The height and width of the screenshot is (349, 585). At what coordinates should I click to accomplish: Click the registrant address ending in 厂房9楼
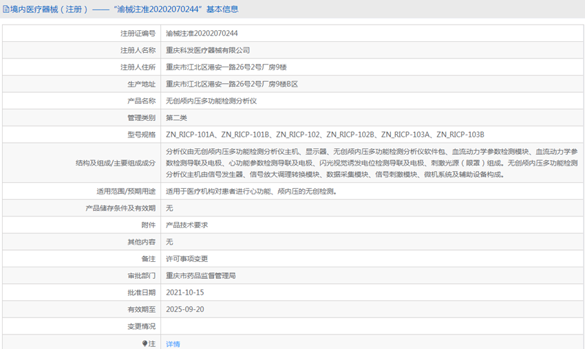tap(226, 67)
